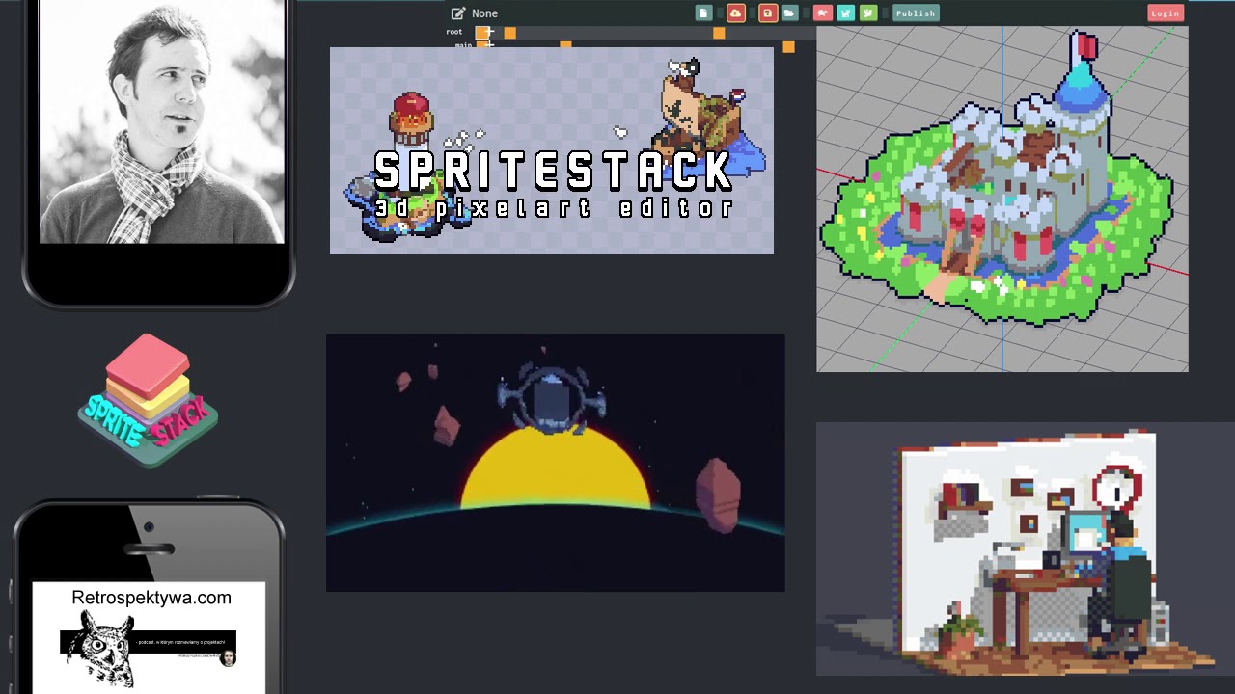Click the space scene with yellow sun
This screenshot has height=694, width=1235.
(x=556, y=463)
